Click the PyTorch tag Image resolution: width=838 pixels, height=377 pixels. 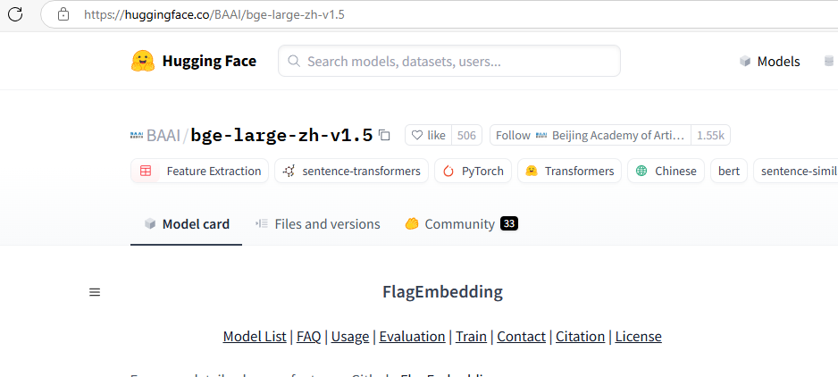click(473, 172)
